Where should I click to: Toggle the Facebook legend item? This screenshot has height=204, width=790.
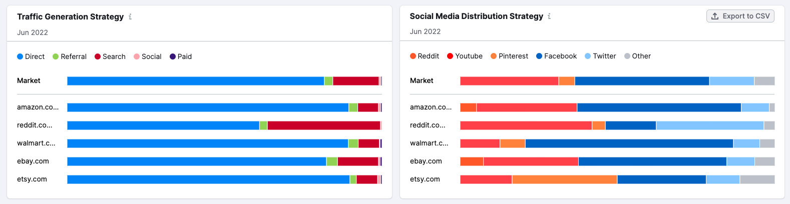pyautogui.click(x=556, y=56)
